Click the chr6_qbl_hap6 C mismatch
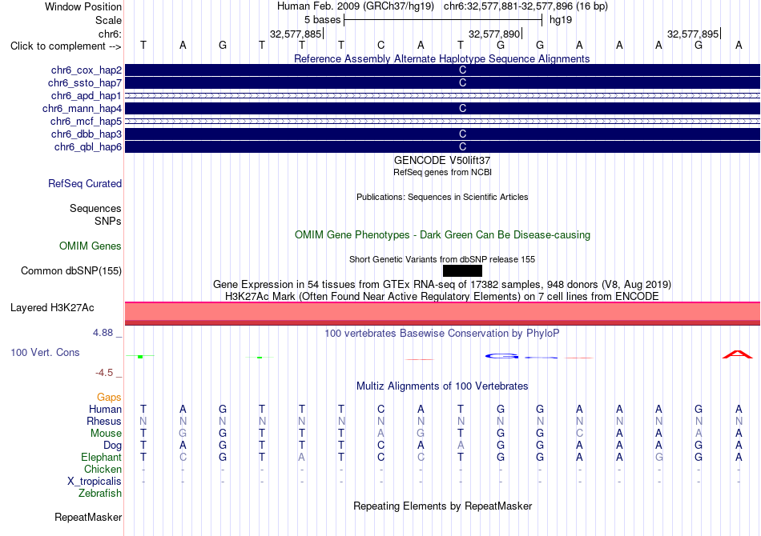Image resolution: width=761 pixels, height=536 pixels. [x=462, y=147]
